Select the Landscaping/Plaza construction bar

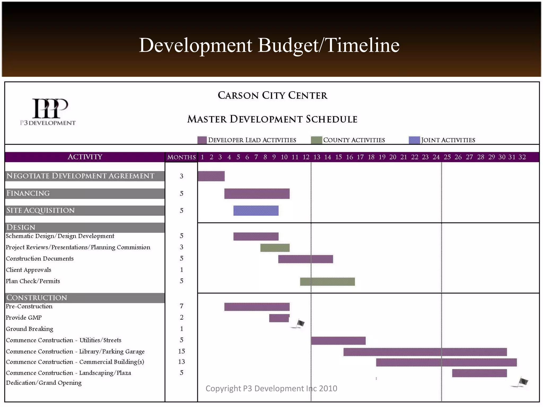click(480, 373)
